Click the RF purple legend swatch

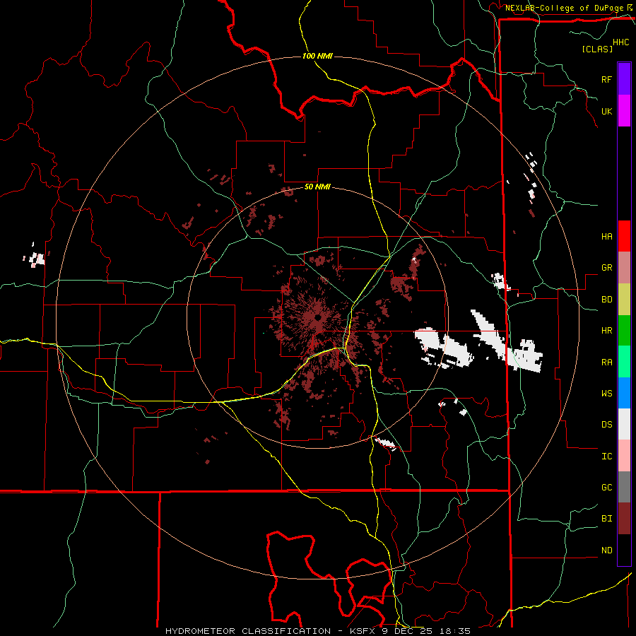pyautogui.click(x=624, y=79)
